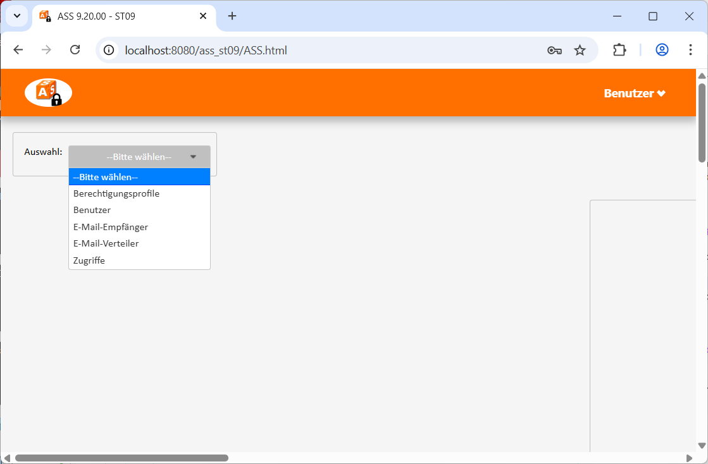Image resolution: width=708 pixels, height=464 pixels.
Task: Open saved passwords key icon
Action: pyautogui.click(x=554, y=51)
